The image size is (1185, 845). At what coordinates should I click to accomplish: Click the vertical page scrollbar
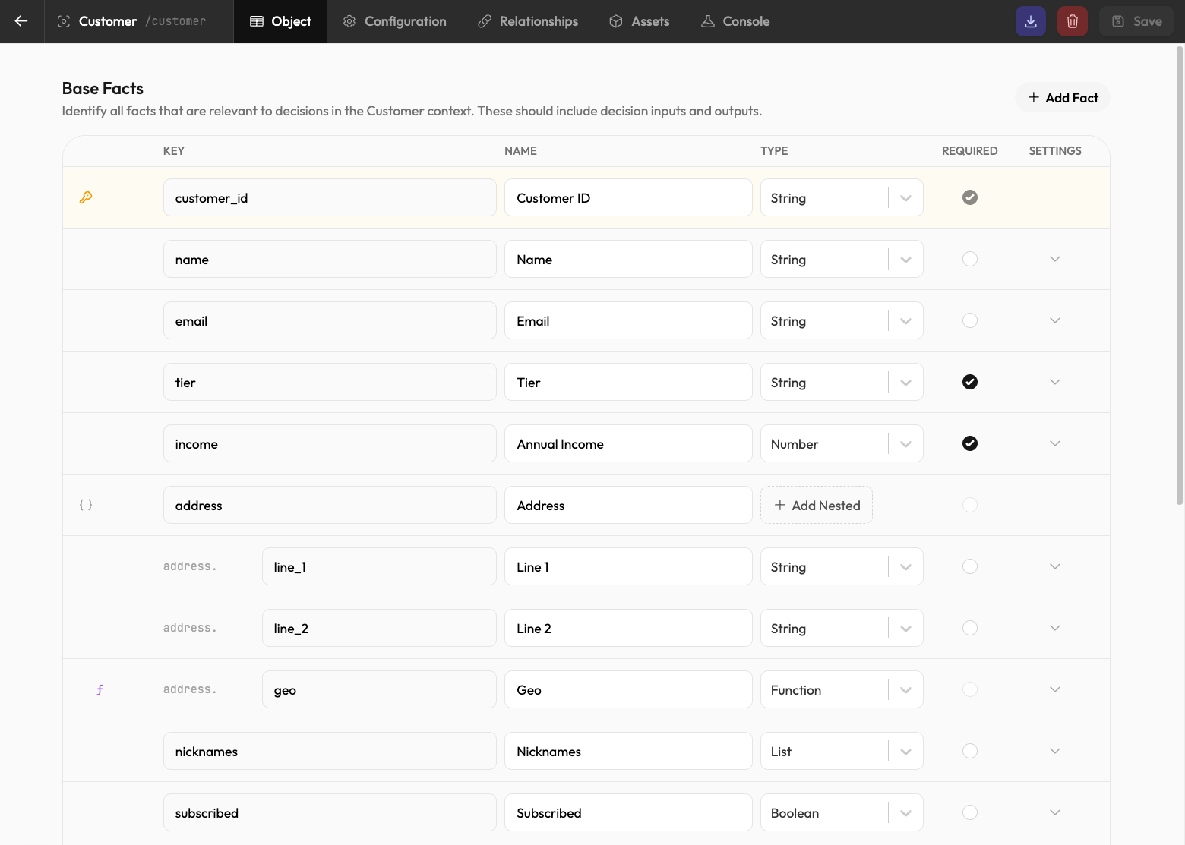[1179, 275]
